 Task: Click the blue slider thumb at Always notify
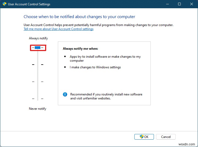pos(38,48)
